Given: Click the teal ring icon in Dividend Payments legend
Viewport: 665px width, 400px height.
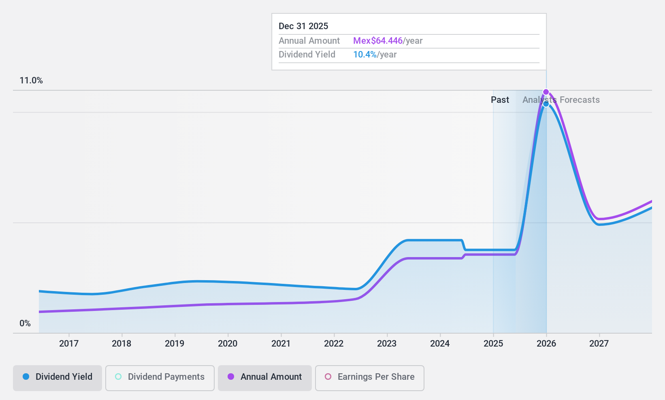Looking at the screenshot, I should tap(118, 377).
